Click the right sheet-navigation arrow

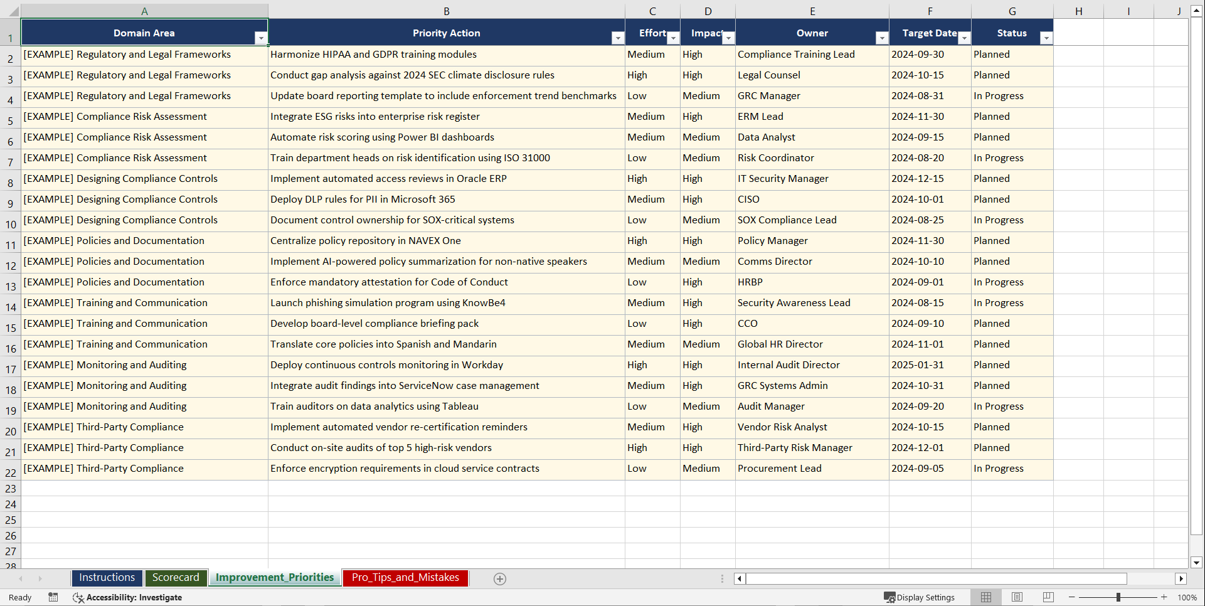coord(40,578)
